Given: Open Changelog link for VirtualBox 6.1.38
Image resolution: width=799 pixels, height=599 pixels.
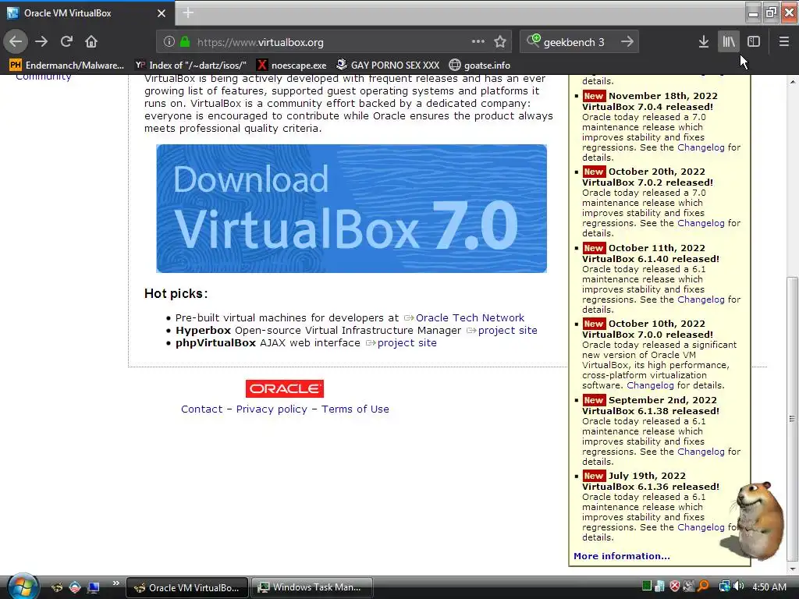Looking at the screenshot, I should click(x=701, y=452).
